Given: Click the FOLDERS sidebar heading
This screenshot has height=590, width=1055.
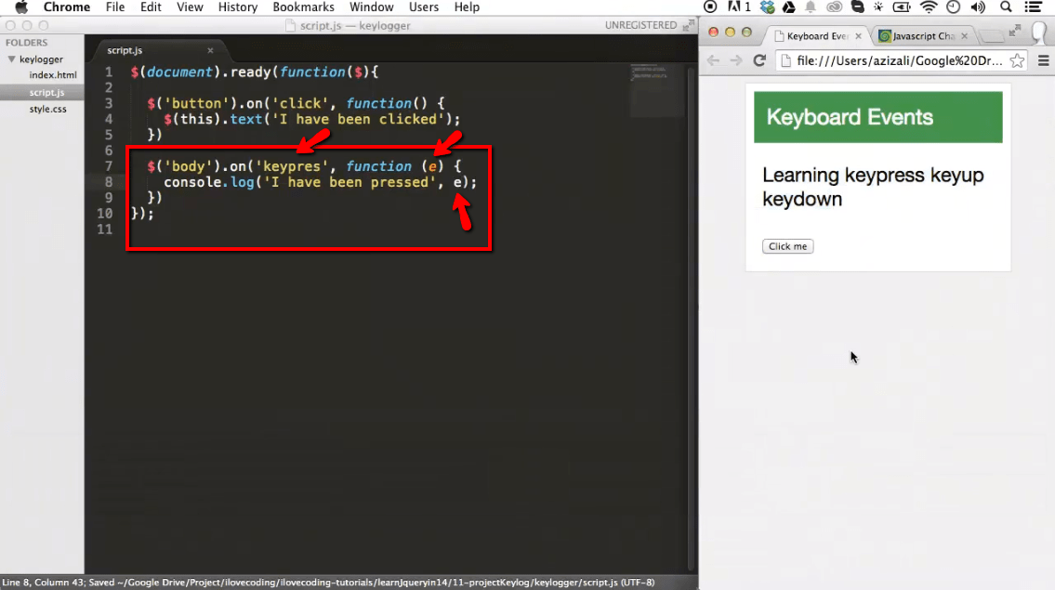Looking at the screenshot, I should (26, 43).
